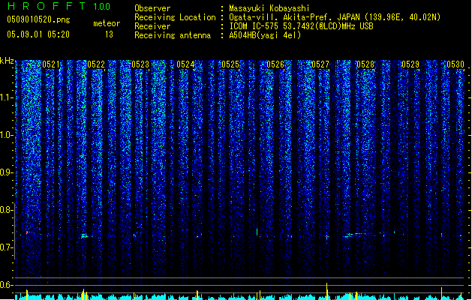Click the 0.6 kHz axis tick label
Image resolution: width=472 pixels, height=300 pixels.
[x=7, y=285]
